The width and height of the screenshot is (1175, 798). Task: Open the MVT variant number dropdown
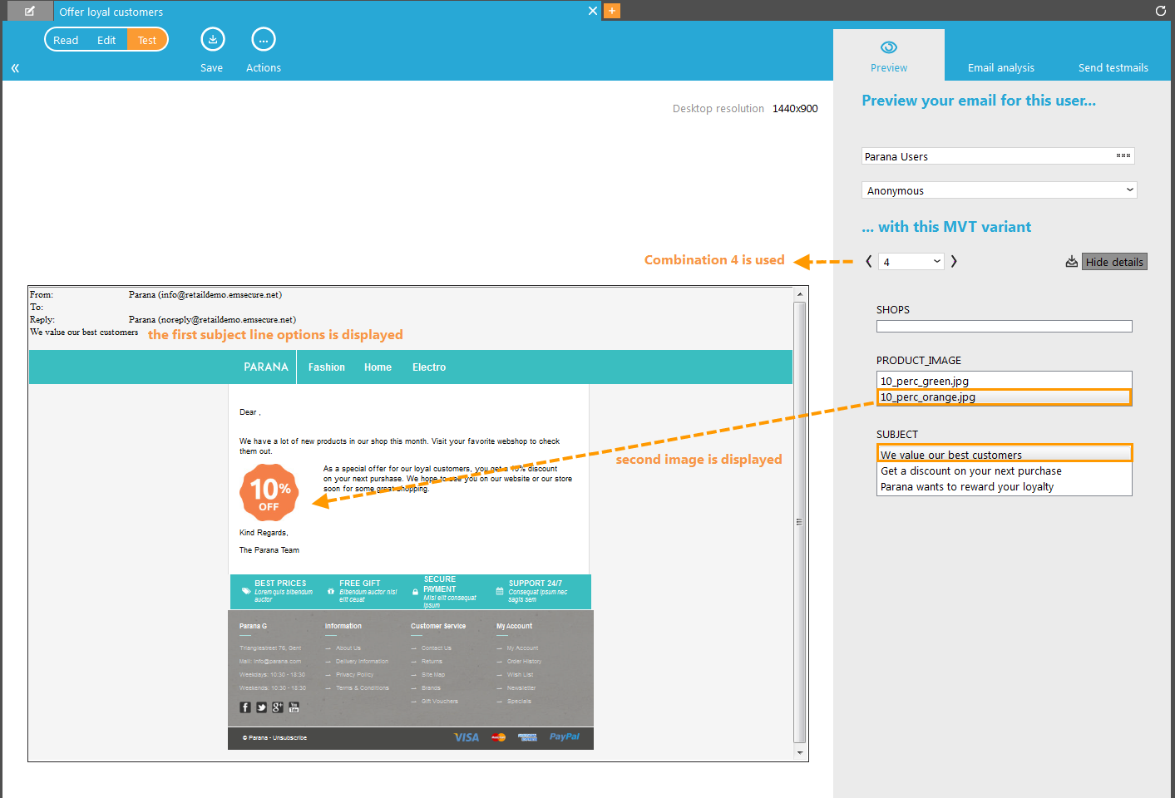(x=911, y=262)
